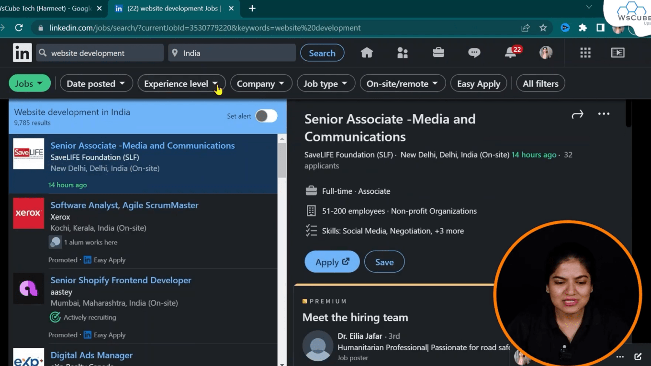
Task: Open the Digital Ads Manager listing
Action: [x=91, y=355]
